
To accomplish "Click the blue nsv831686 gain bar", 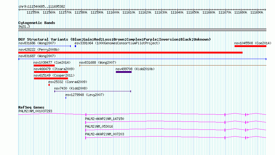I will [x=44, y=46].
